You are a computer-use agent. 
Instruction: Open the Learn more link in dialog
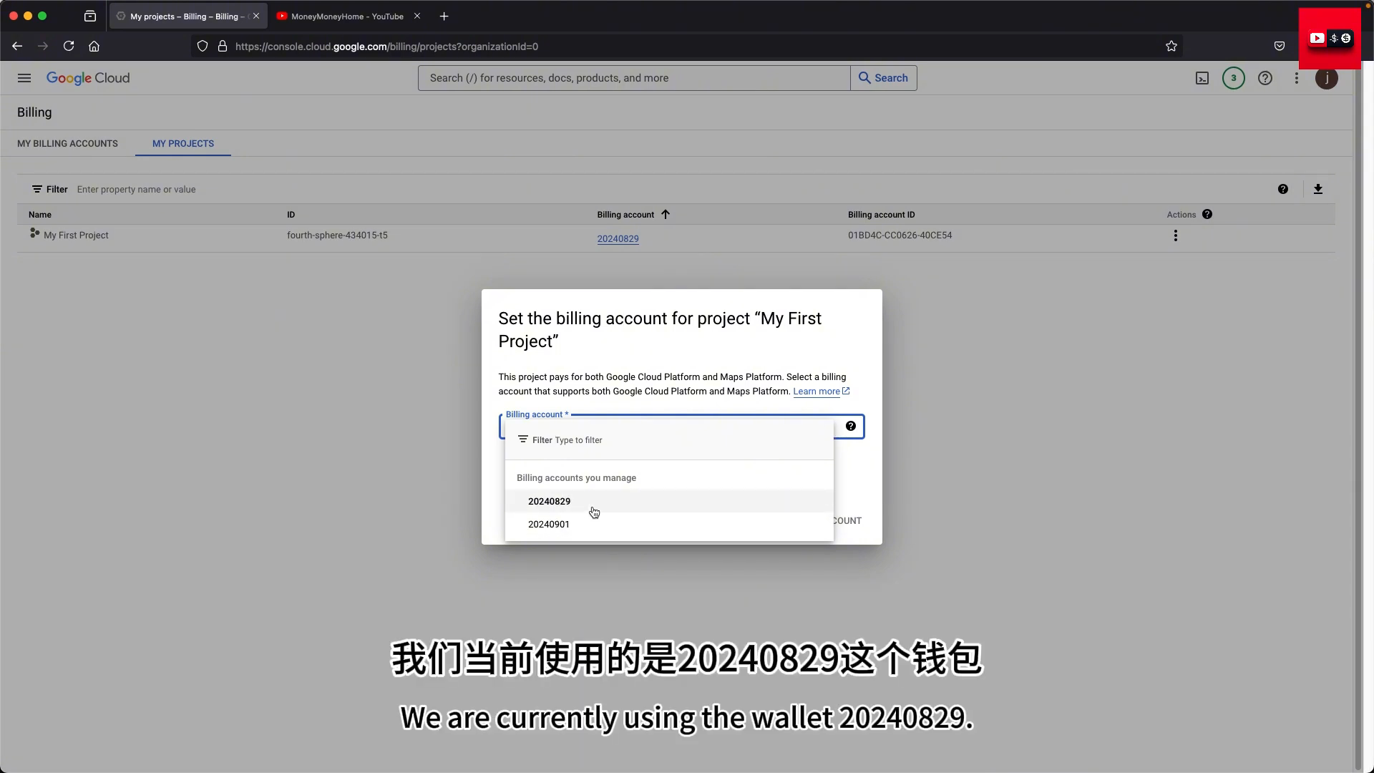tap(821, 391)
